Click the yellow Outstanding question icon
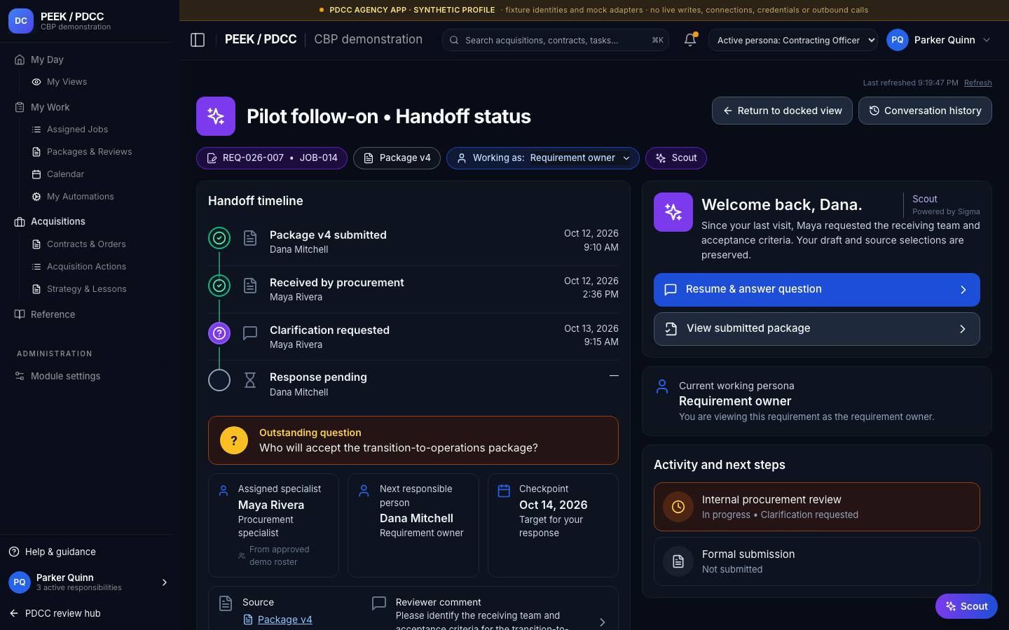Screen dimensions: 1009x630 point(234,440)
